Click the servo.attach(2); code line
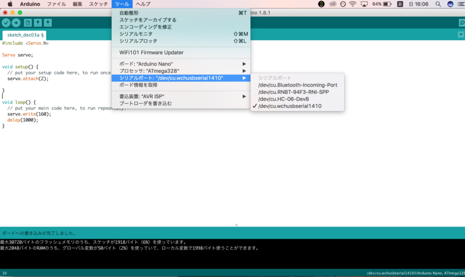 click(27, 79)
